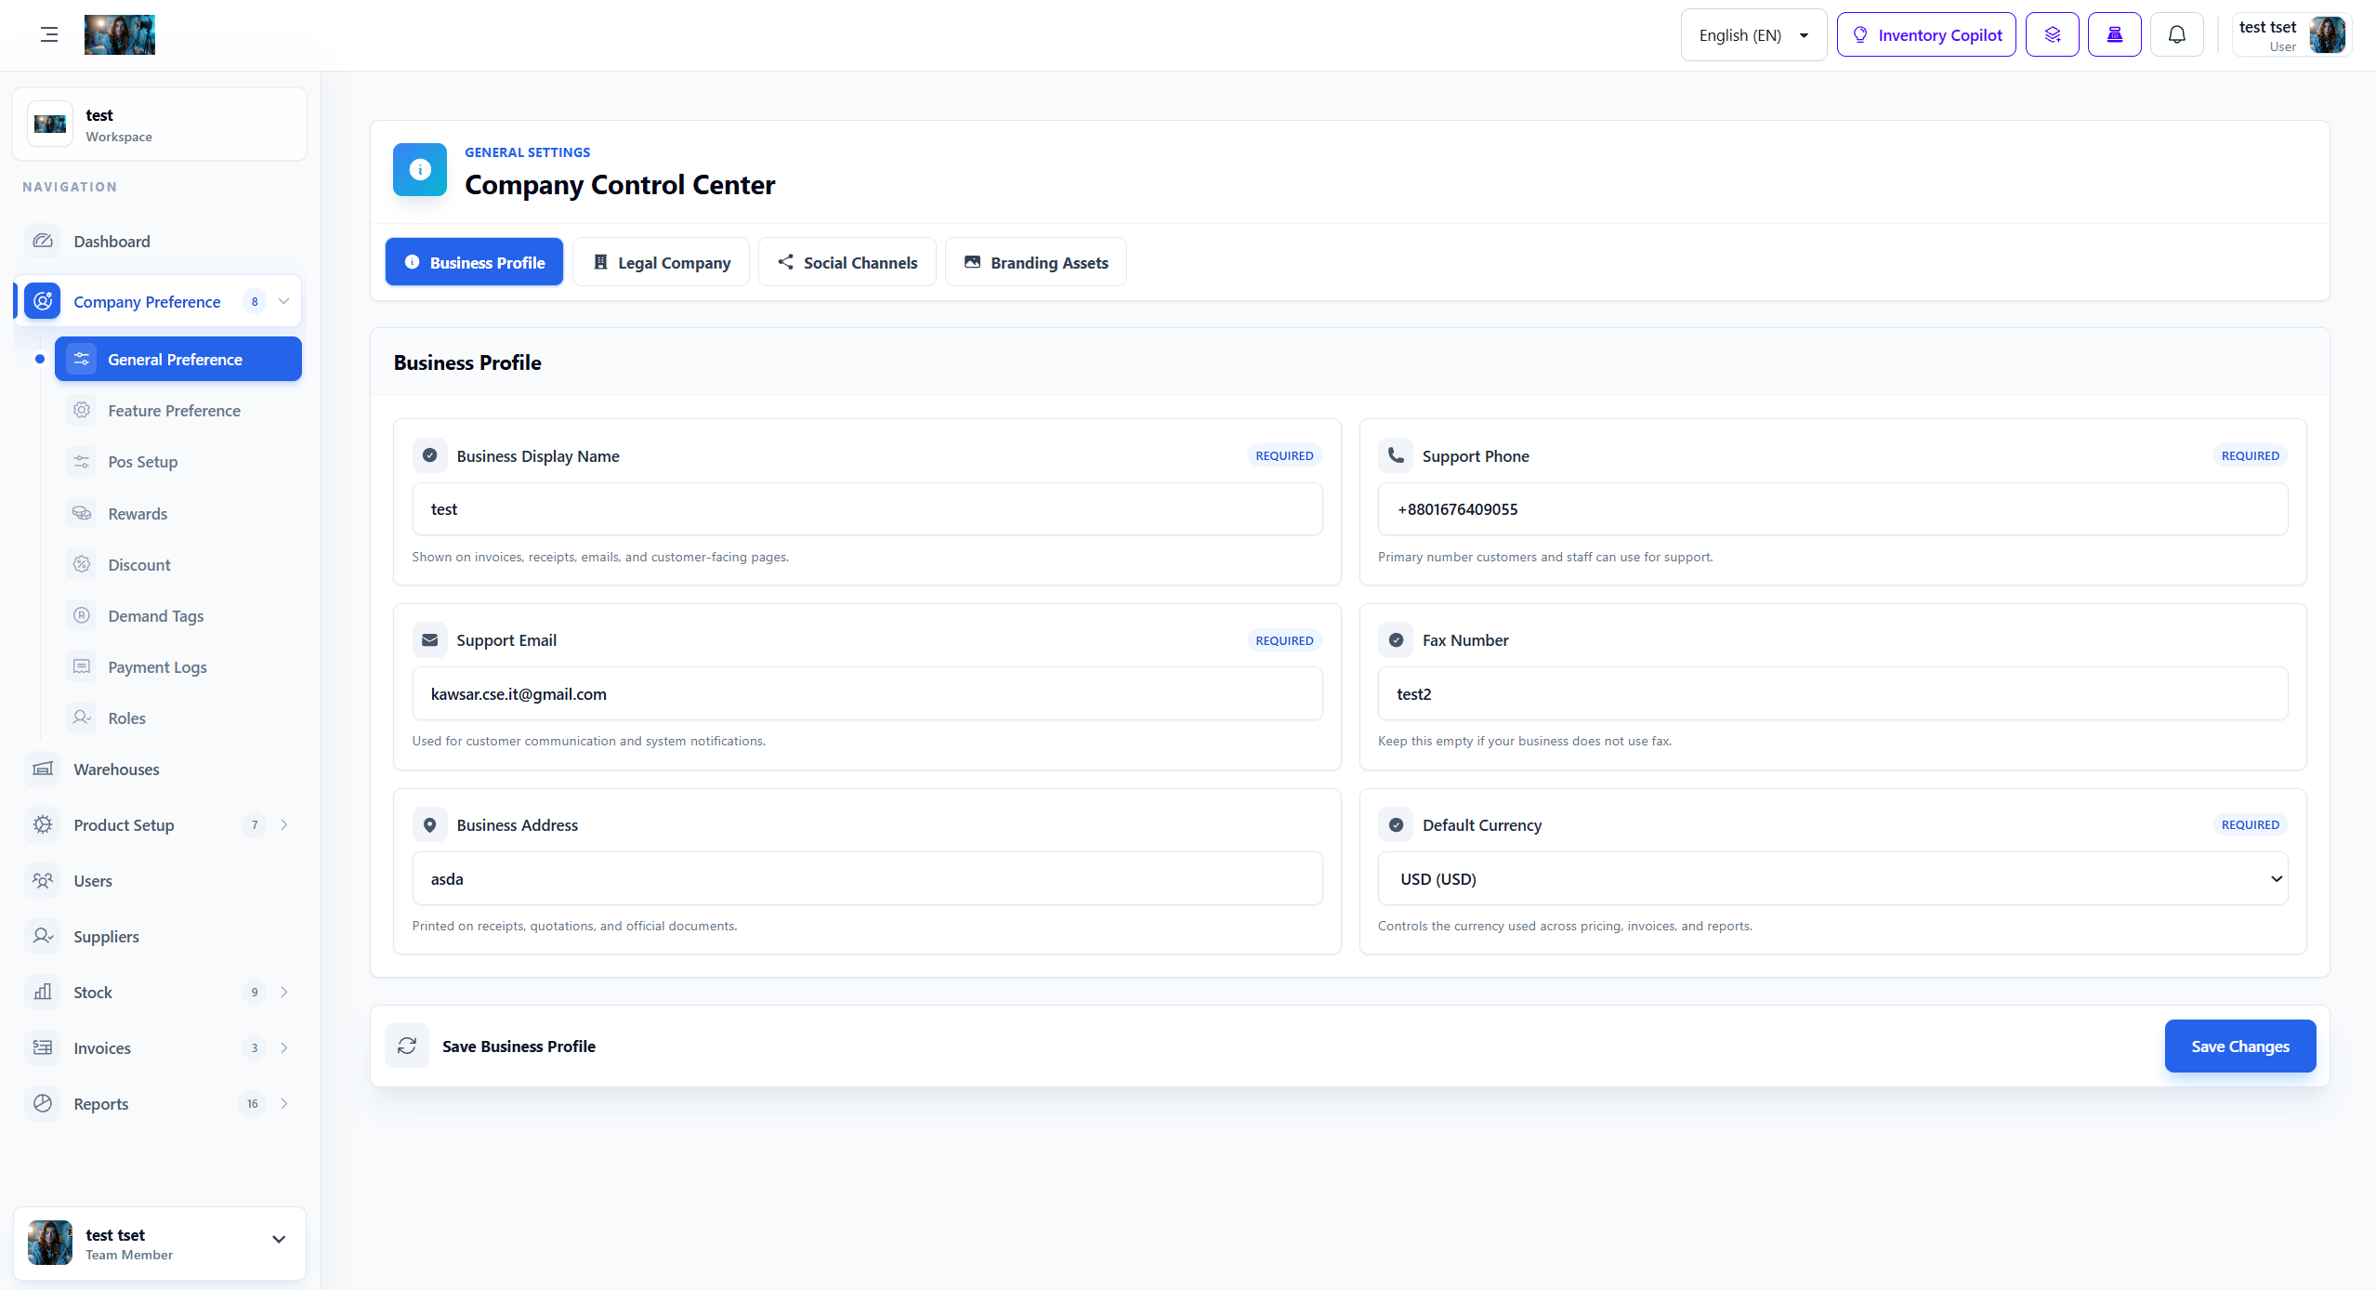Screen dimensions: 2376x1290
Task: Click the General Settings info icon
Action: (x=420, y=169)
